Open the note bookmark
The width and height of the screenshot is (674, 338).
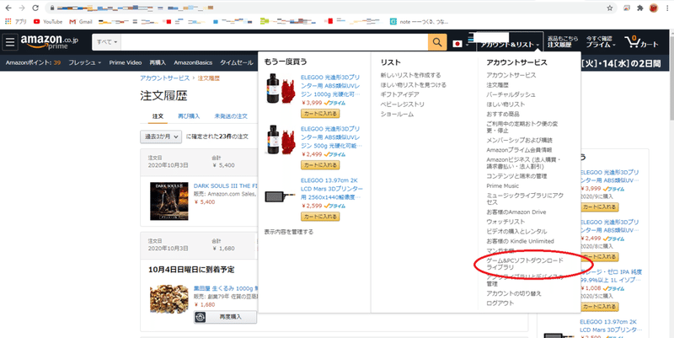[x=419, y=22]
